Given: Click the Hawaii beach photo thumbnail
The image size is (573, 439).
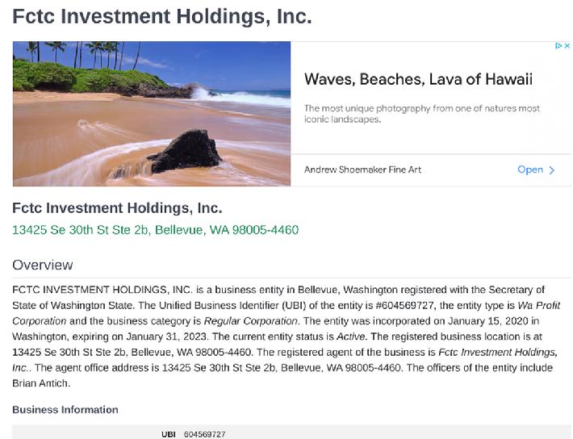Looking at the screenshot, I should (x=152, y=114).
